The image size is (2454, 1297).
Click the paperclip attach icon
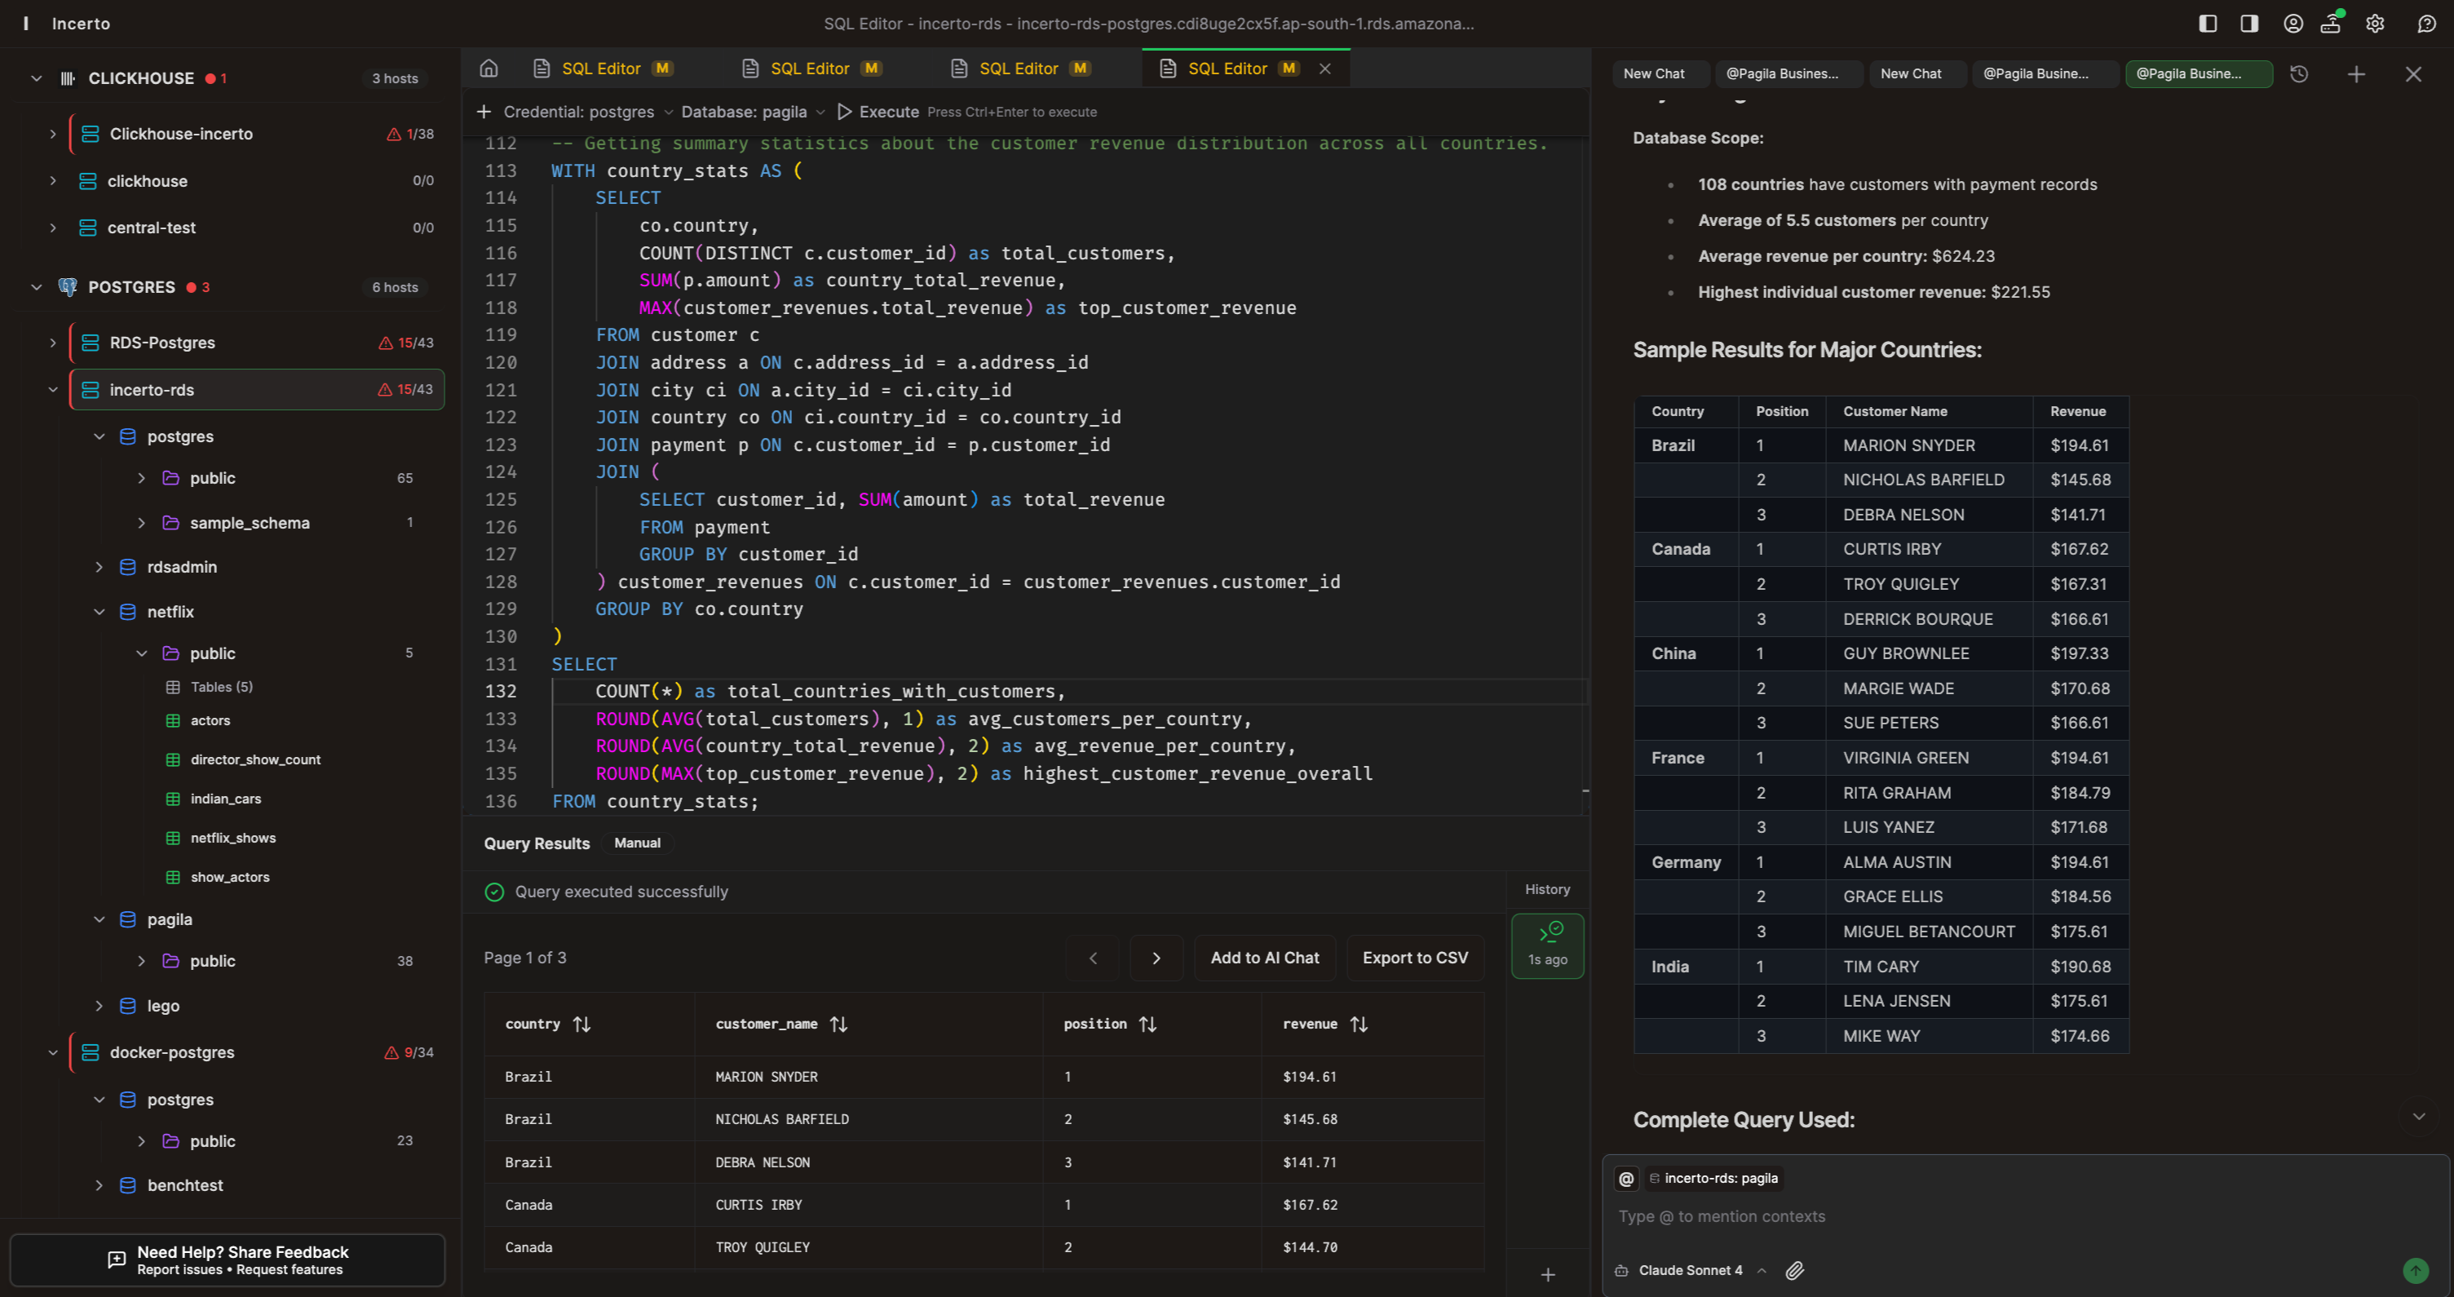1795,1270
